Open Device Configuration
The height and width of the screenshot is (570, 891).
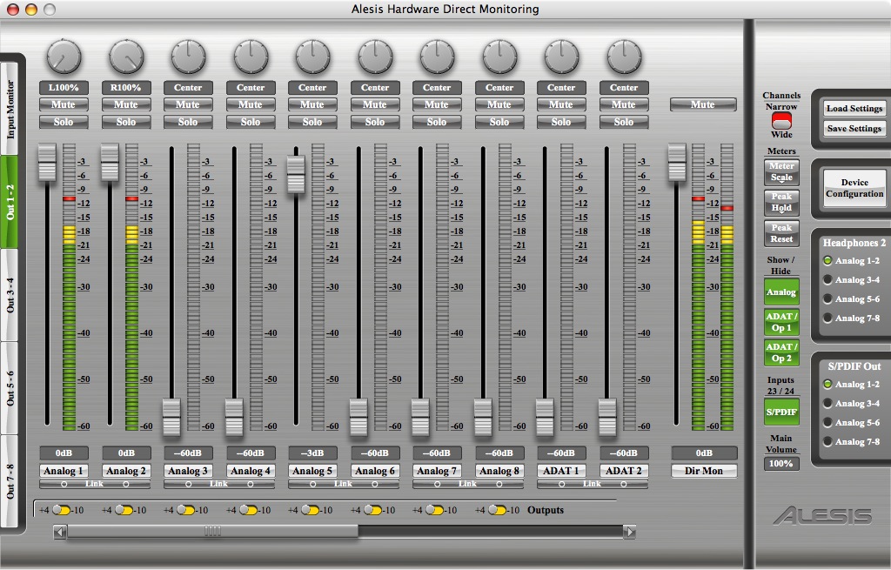point(854,188)
